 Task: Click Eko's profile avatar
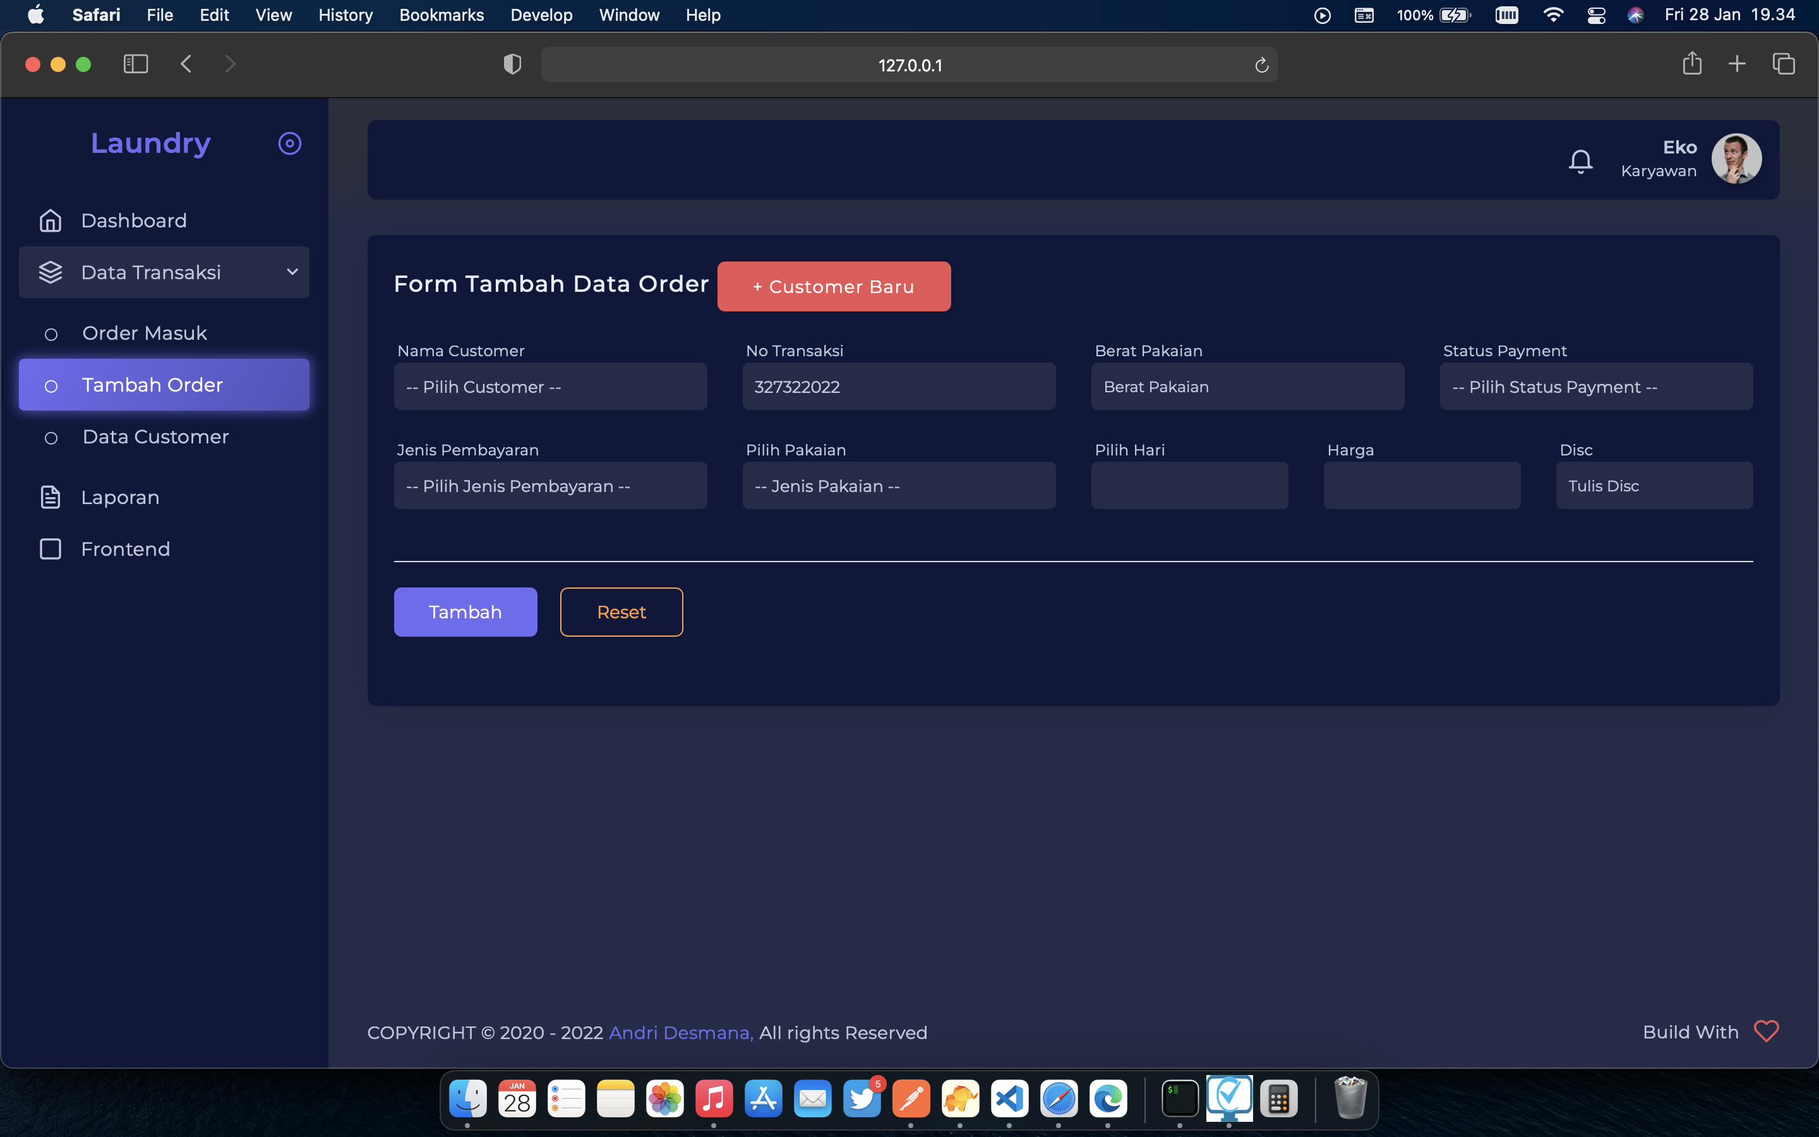click(1736, 159)
